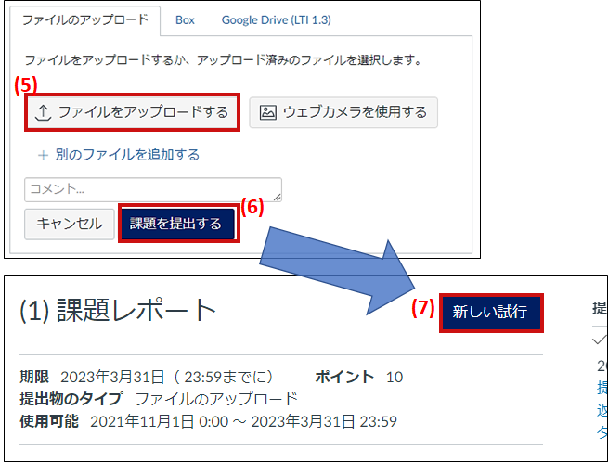Click the ポイント value 10

coord(395,377)
